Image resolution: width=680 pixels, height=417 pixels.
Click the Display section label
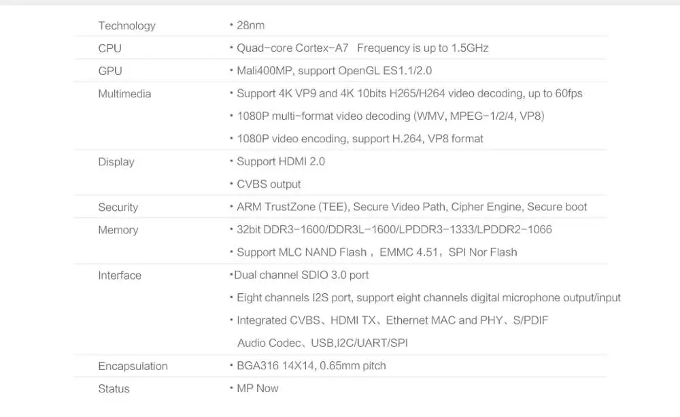click(116, 162)
